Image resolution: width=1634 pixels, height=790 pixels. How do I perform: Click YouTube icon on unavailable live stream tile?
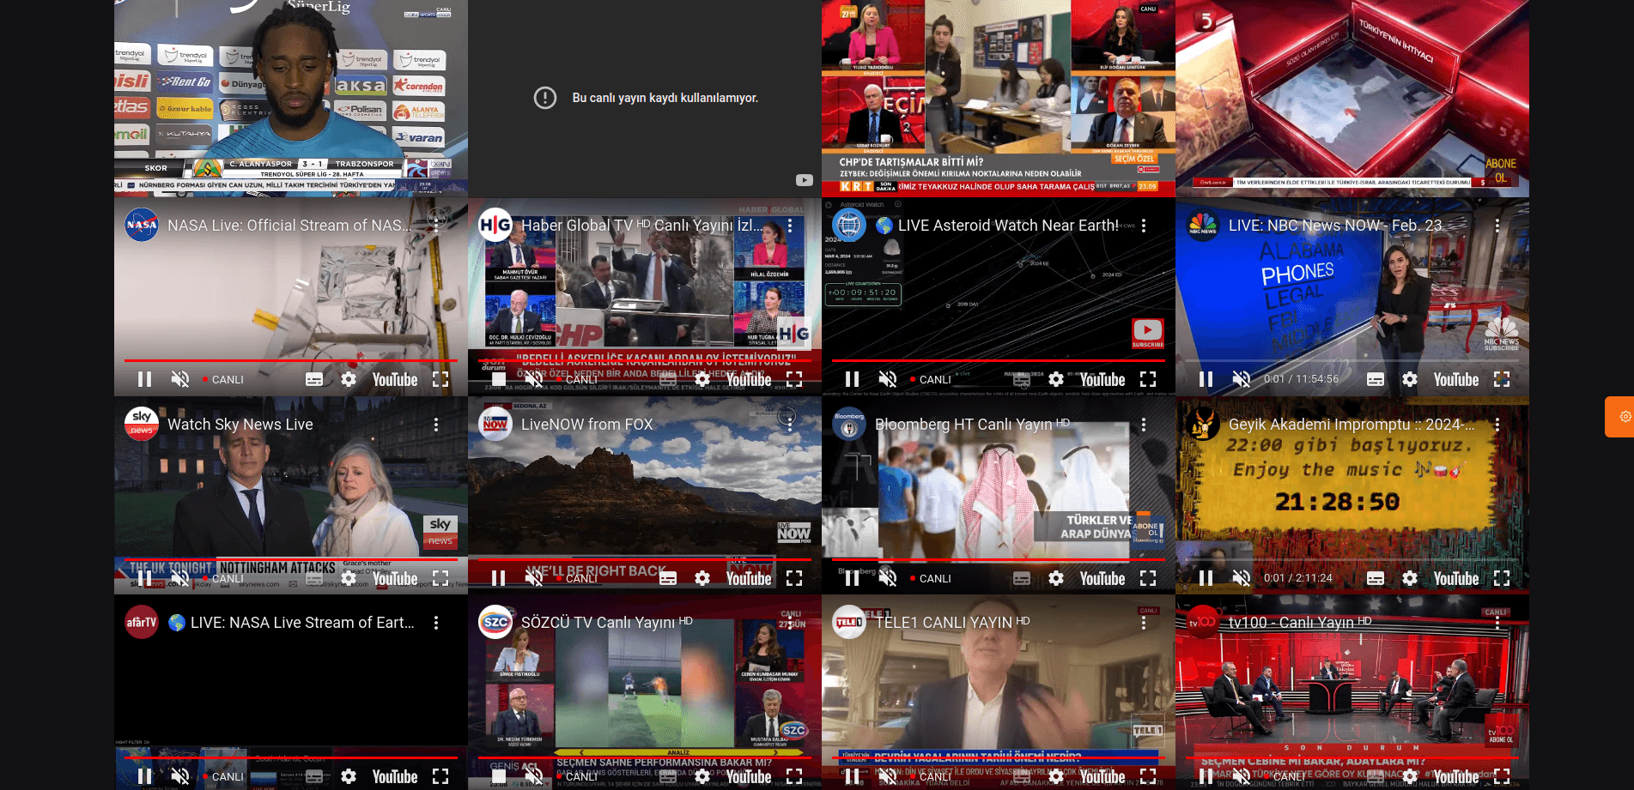pos(804,180)
